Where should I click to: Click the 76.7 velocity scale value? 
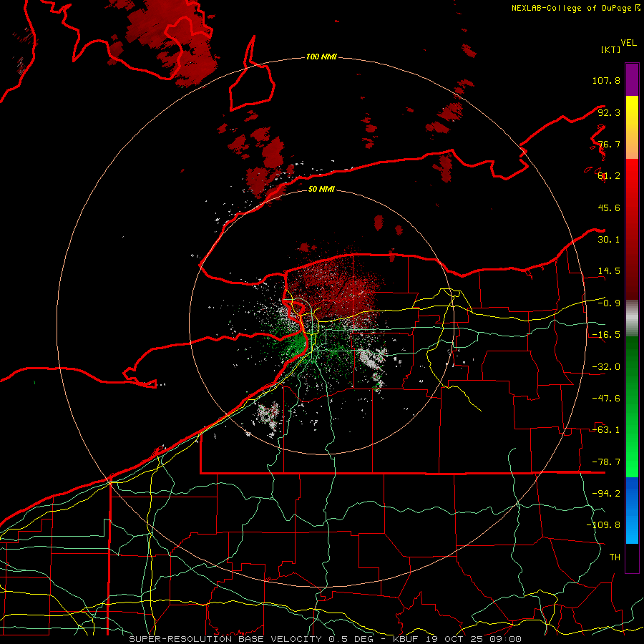point(609,144)
